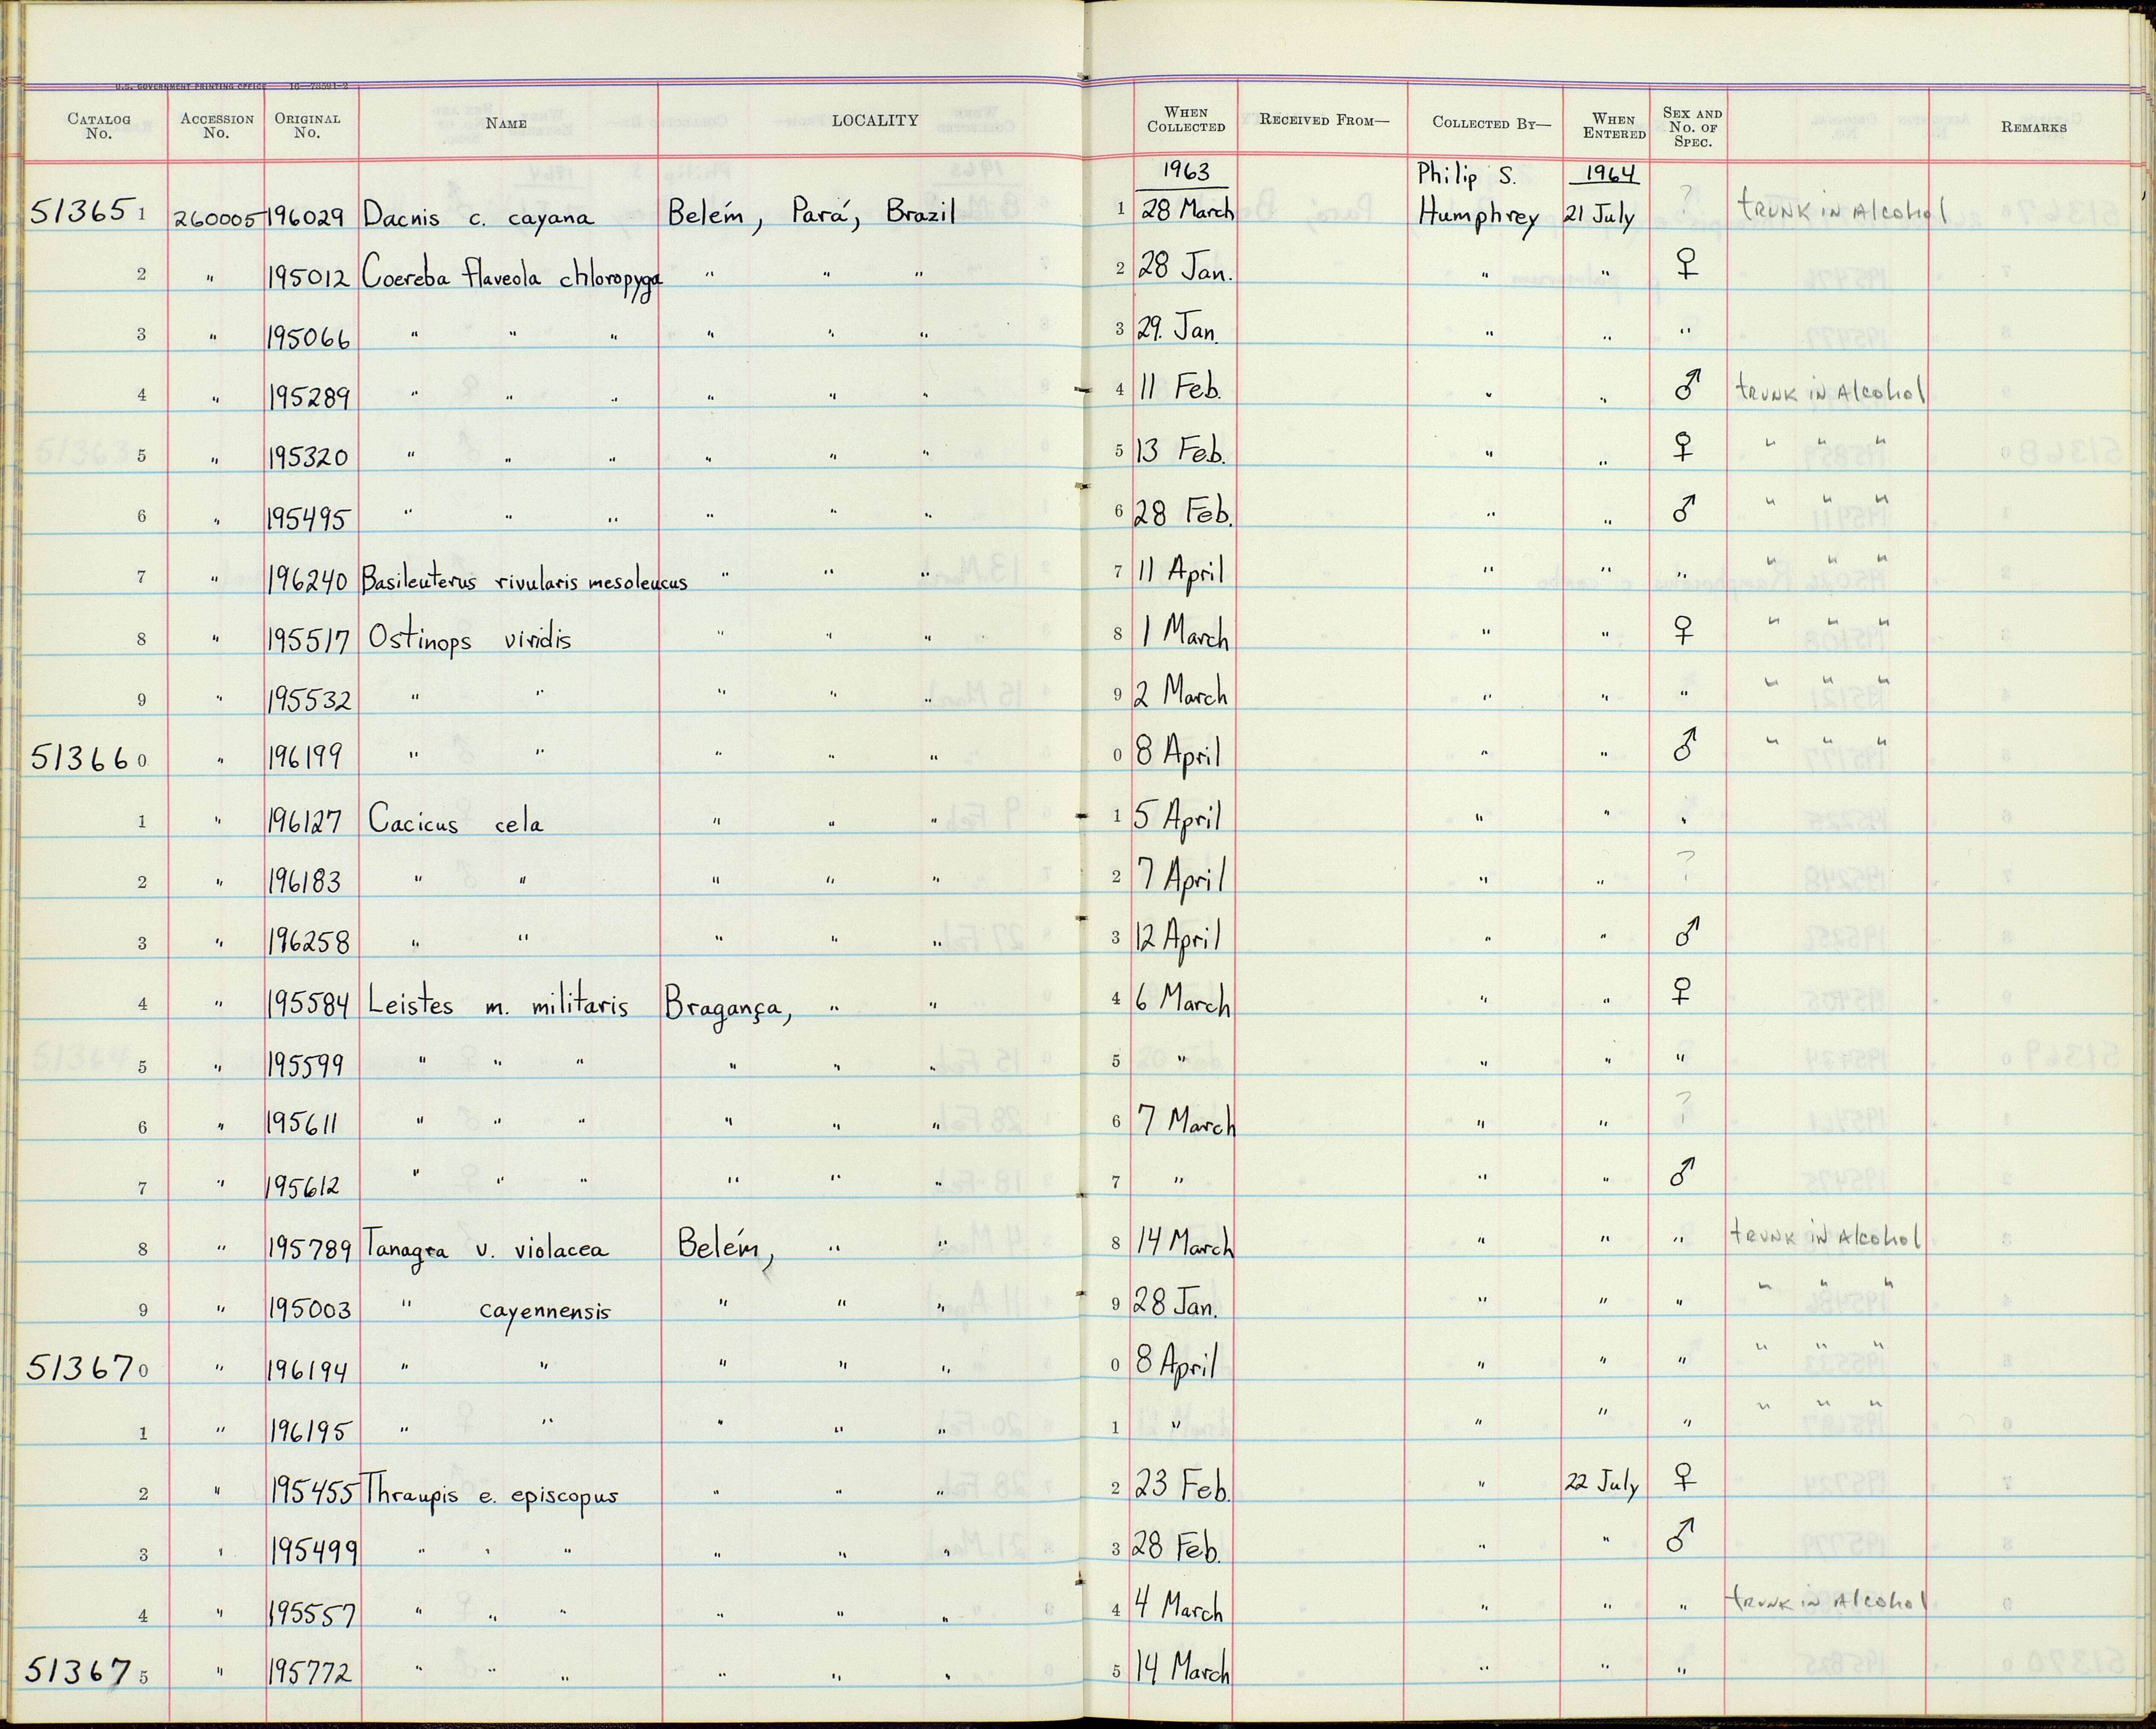The height and width of the screenshot is (1729, 2156).
Task: Click the collected date '13 Feb.'
Action: coord(1181,451)
